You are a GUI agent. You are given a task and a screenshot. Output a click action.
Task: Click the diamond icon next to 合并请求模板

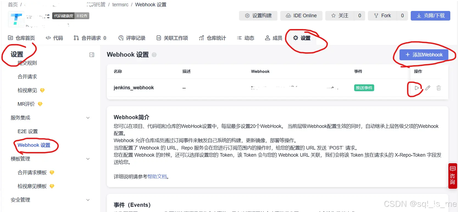(52, 172)
